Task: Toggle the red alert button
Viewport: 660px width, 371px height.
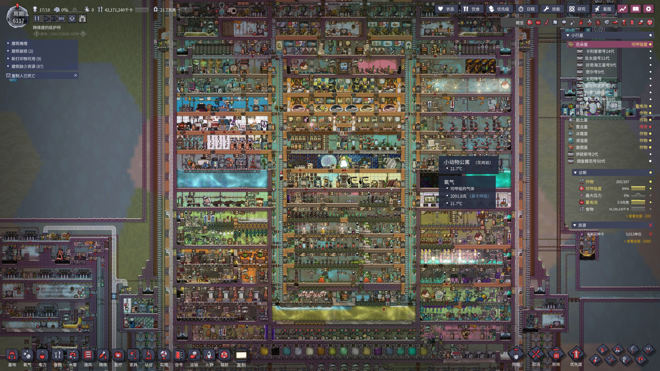Action: tap(72, 19)
